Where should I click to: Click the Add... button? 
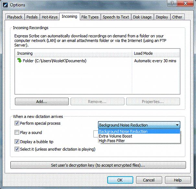pyautogui.click(x=41, y=101)
